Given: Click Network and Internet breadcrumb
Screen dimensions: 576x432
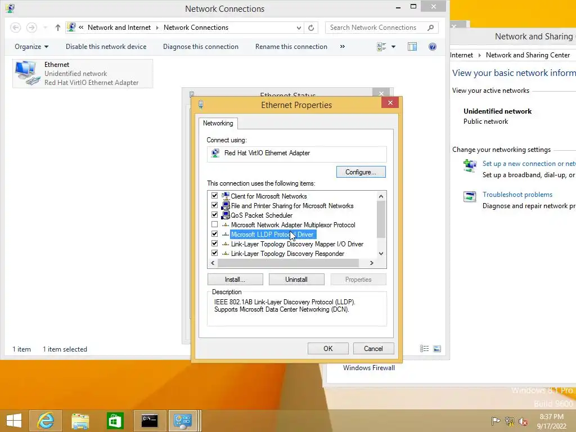Looking at the screenshot, I should pyautogui.click(x=119, y=28).
